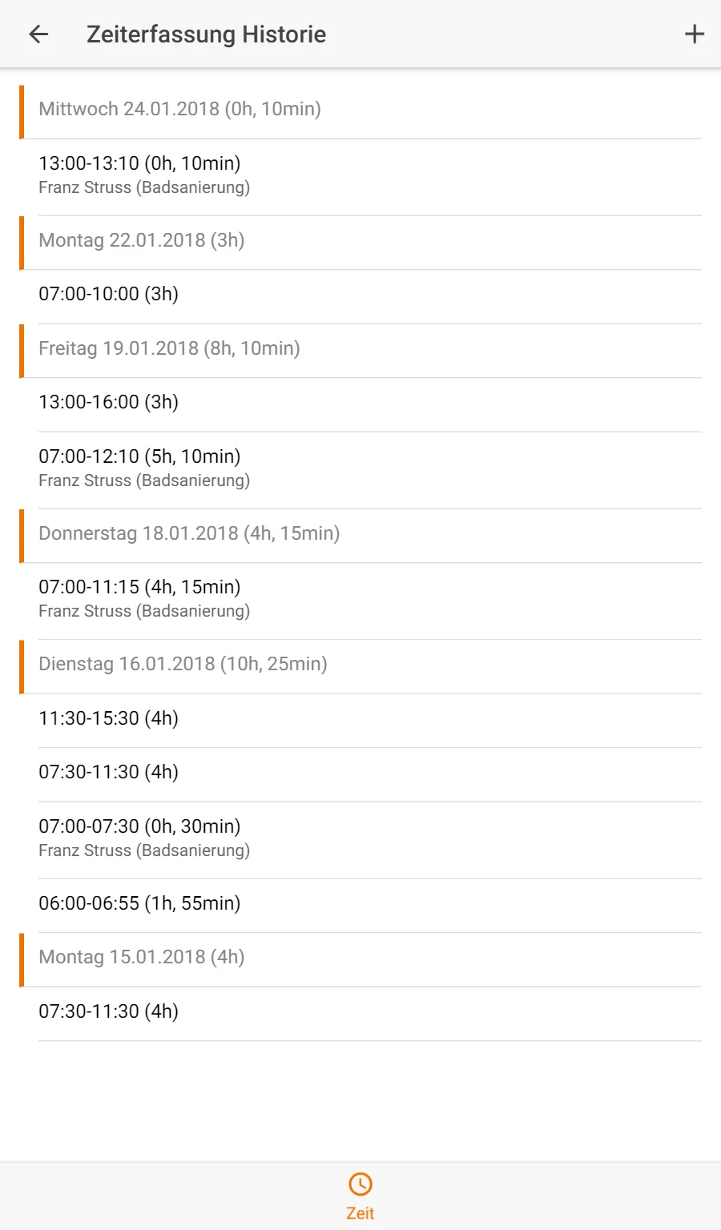Tap the Dienstag 16.01.2018 header
721x1230 pixels.
click(360, 666)
